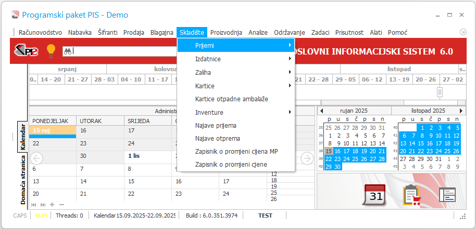Expand the Prijemi submenu
The height and width of the screenshot is (229, 476).
[236, 46]
